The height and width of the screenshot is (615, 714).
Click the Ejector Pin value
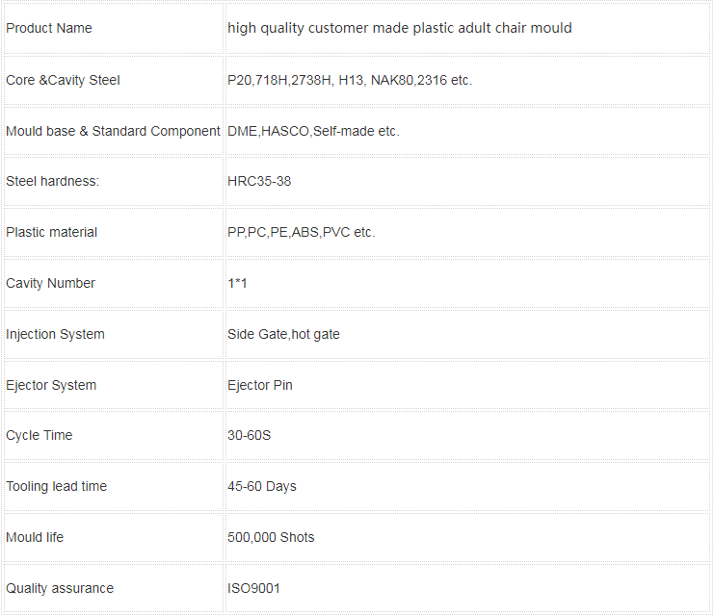tap(260, 385)
